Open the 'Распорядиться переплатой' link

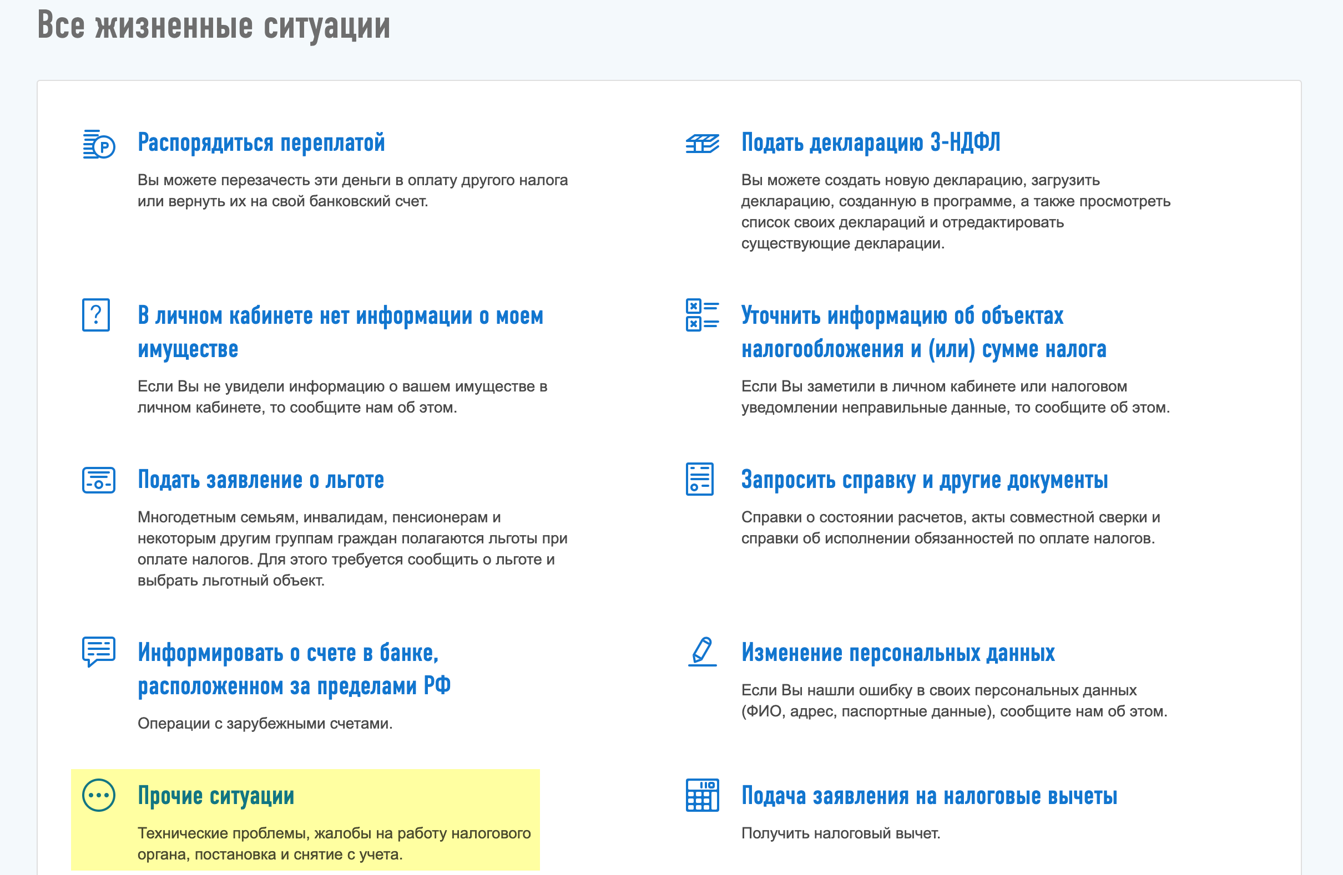[261, 143]
